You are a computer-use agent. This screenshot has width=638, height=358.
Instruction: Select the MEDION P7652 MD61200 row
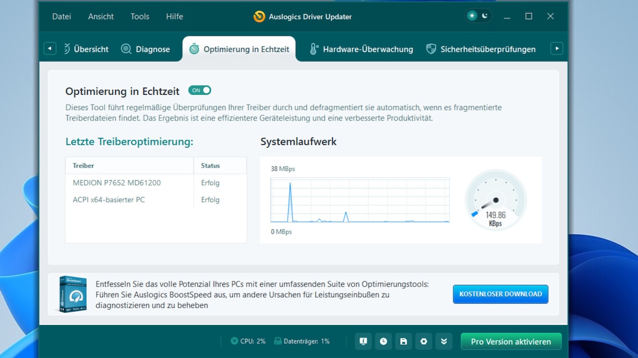pyautogui.click(x=156, y=183)
